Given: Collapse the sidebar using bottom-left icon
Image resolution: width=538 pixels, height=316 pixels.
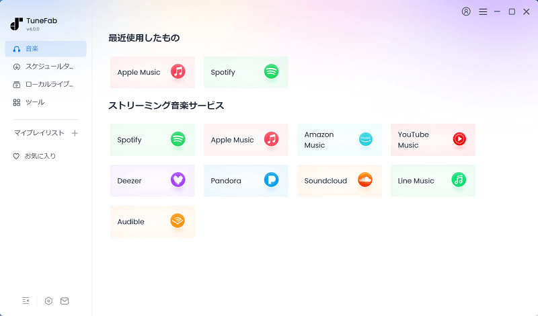Looking at the screenshot, I should pyautogui.click(x=26, y=301).
